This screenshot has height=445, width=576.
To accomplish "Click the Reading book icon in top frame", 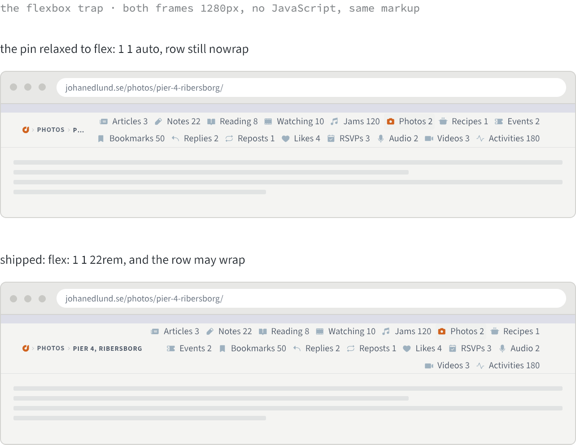I will 211,122.
